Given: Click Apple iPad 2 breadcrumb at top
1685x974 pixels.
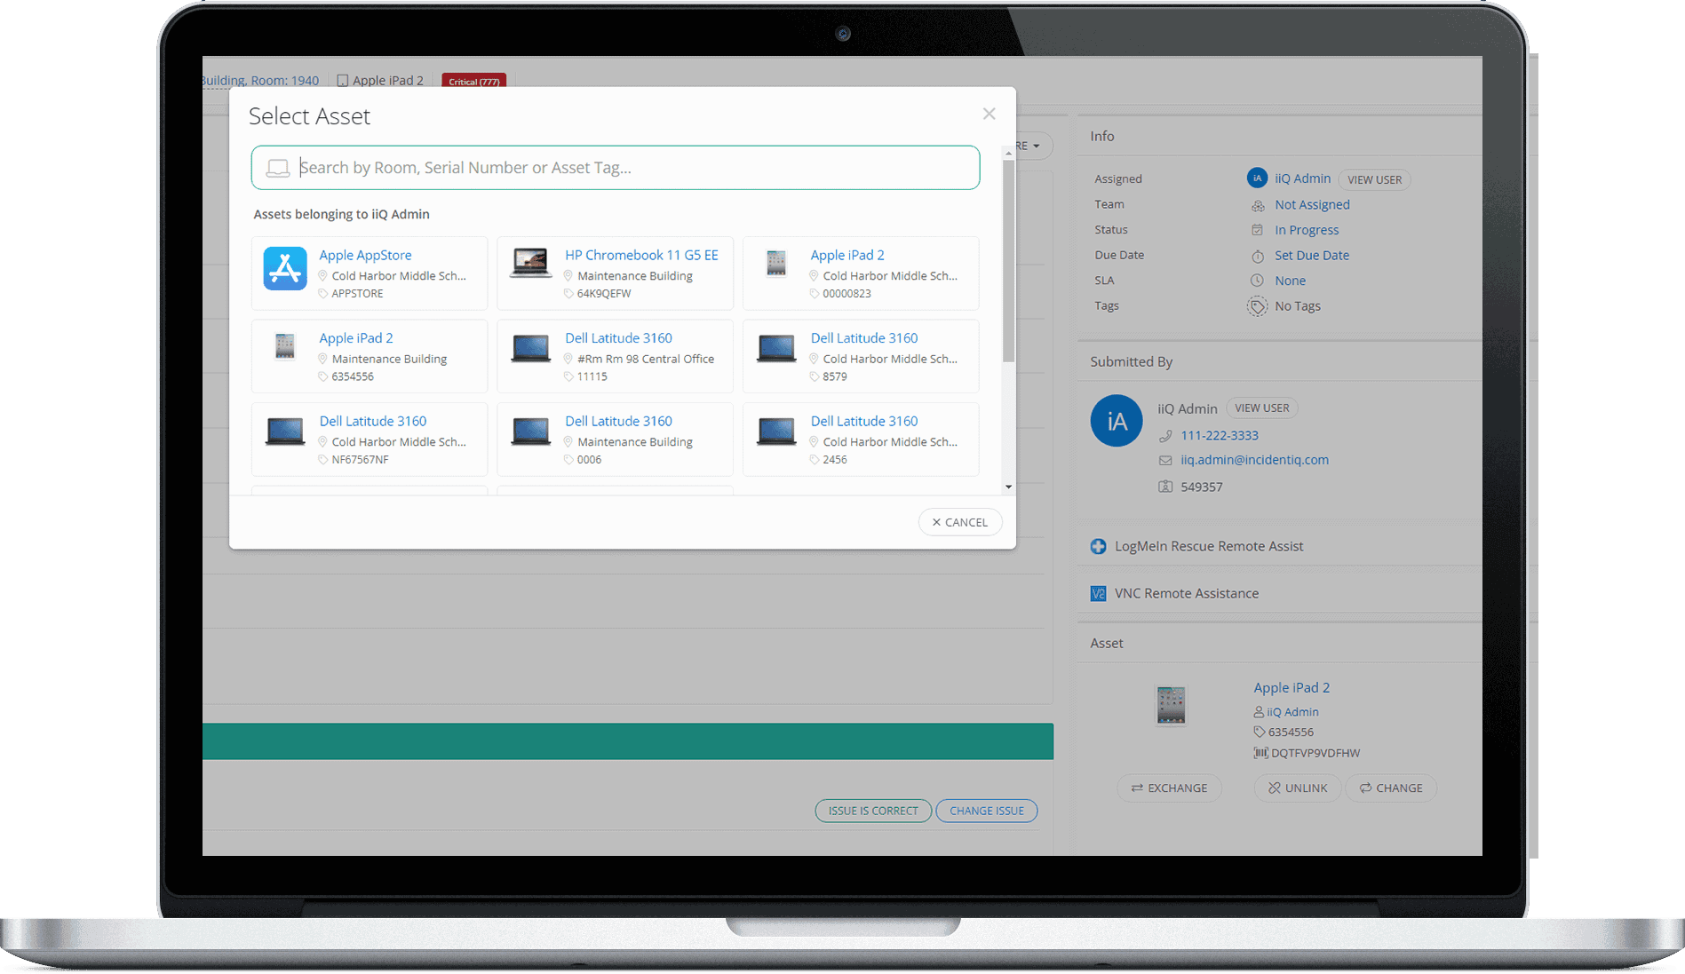Looking at the screenshot, I should coord(380,80).
